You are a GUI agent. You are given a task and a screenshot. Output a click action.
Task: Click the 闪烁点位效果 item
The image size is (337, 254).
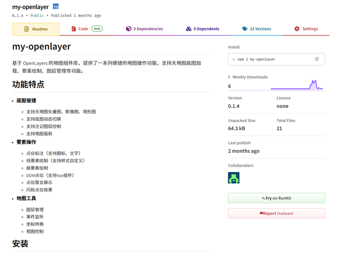click(x=39, y=190)
